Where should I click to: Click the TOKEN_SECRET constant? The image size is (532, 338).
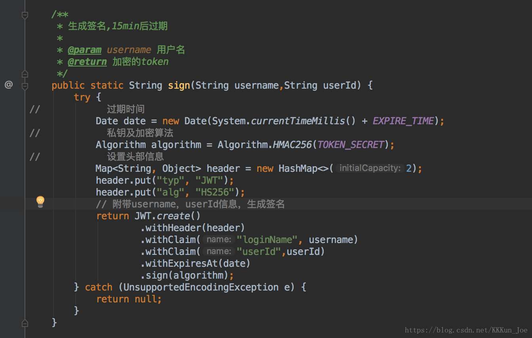[x=351, y=144]
